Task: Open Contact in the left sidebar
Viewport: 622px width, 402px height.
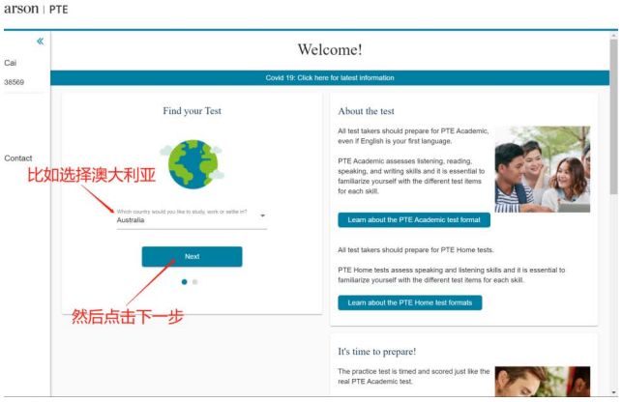Action: click(x=18, y=158)
